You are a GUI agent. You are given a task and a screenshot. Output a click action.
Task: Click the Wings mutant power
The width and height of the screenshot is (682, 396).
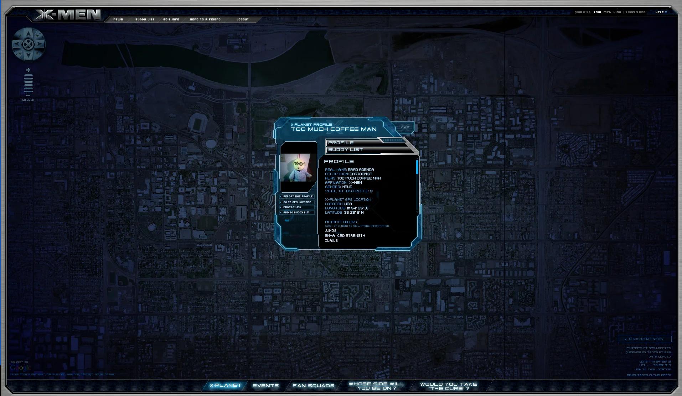[330, 230]
